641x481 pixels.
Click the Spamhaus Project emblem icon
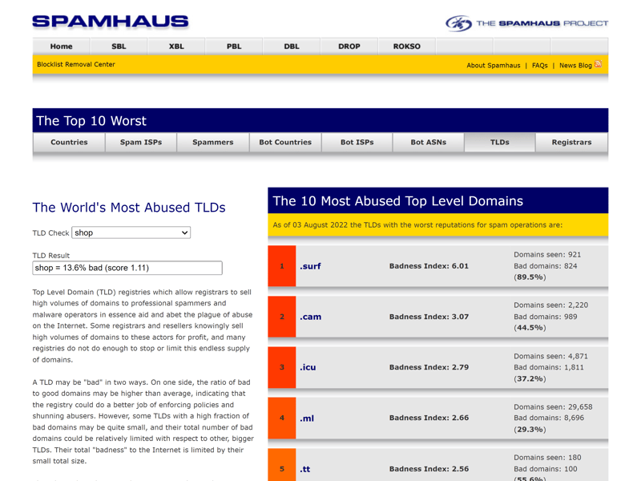pos(458,23)
